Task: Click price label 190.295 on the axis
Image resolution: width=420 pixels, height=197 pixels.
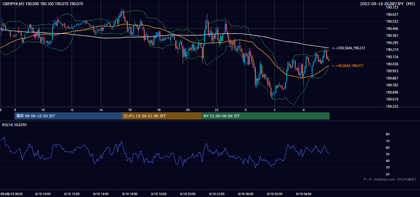Action: 392,43
